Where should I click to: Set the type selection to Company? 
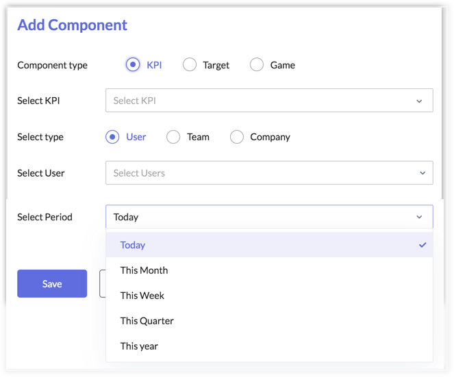[x=237, y=137]
